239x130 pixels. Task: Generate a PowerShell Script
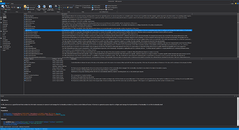(x=39, y=8)
